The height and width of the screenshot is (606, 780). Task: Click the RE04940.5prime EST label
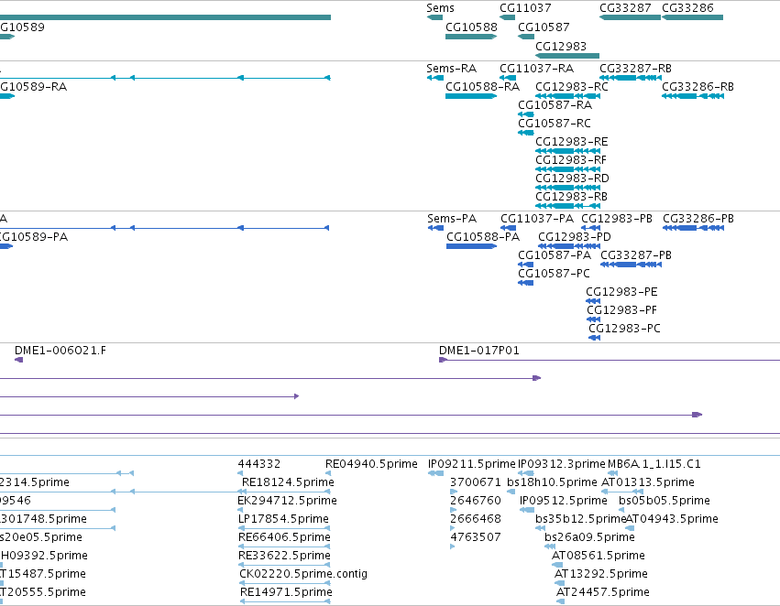coord(371,464)
